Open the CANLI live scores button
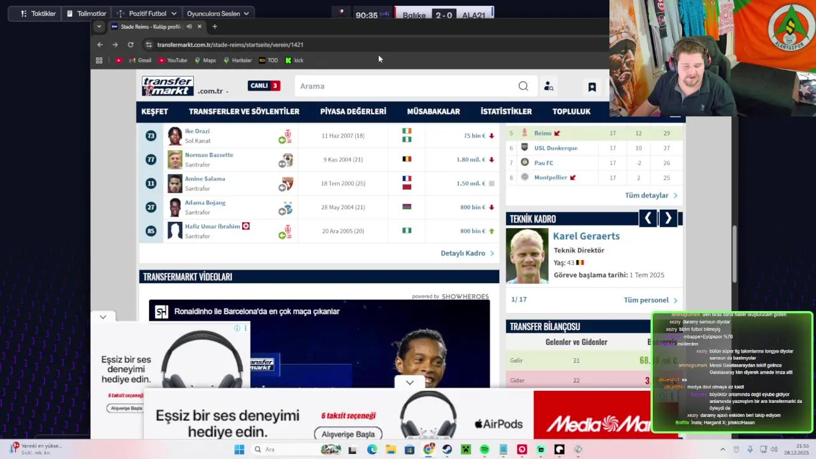 264,85
